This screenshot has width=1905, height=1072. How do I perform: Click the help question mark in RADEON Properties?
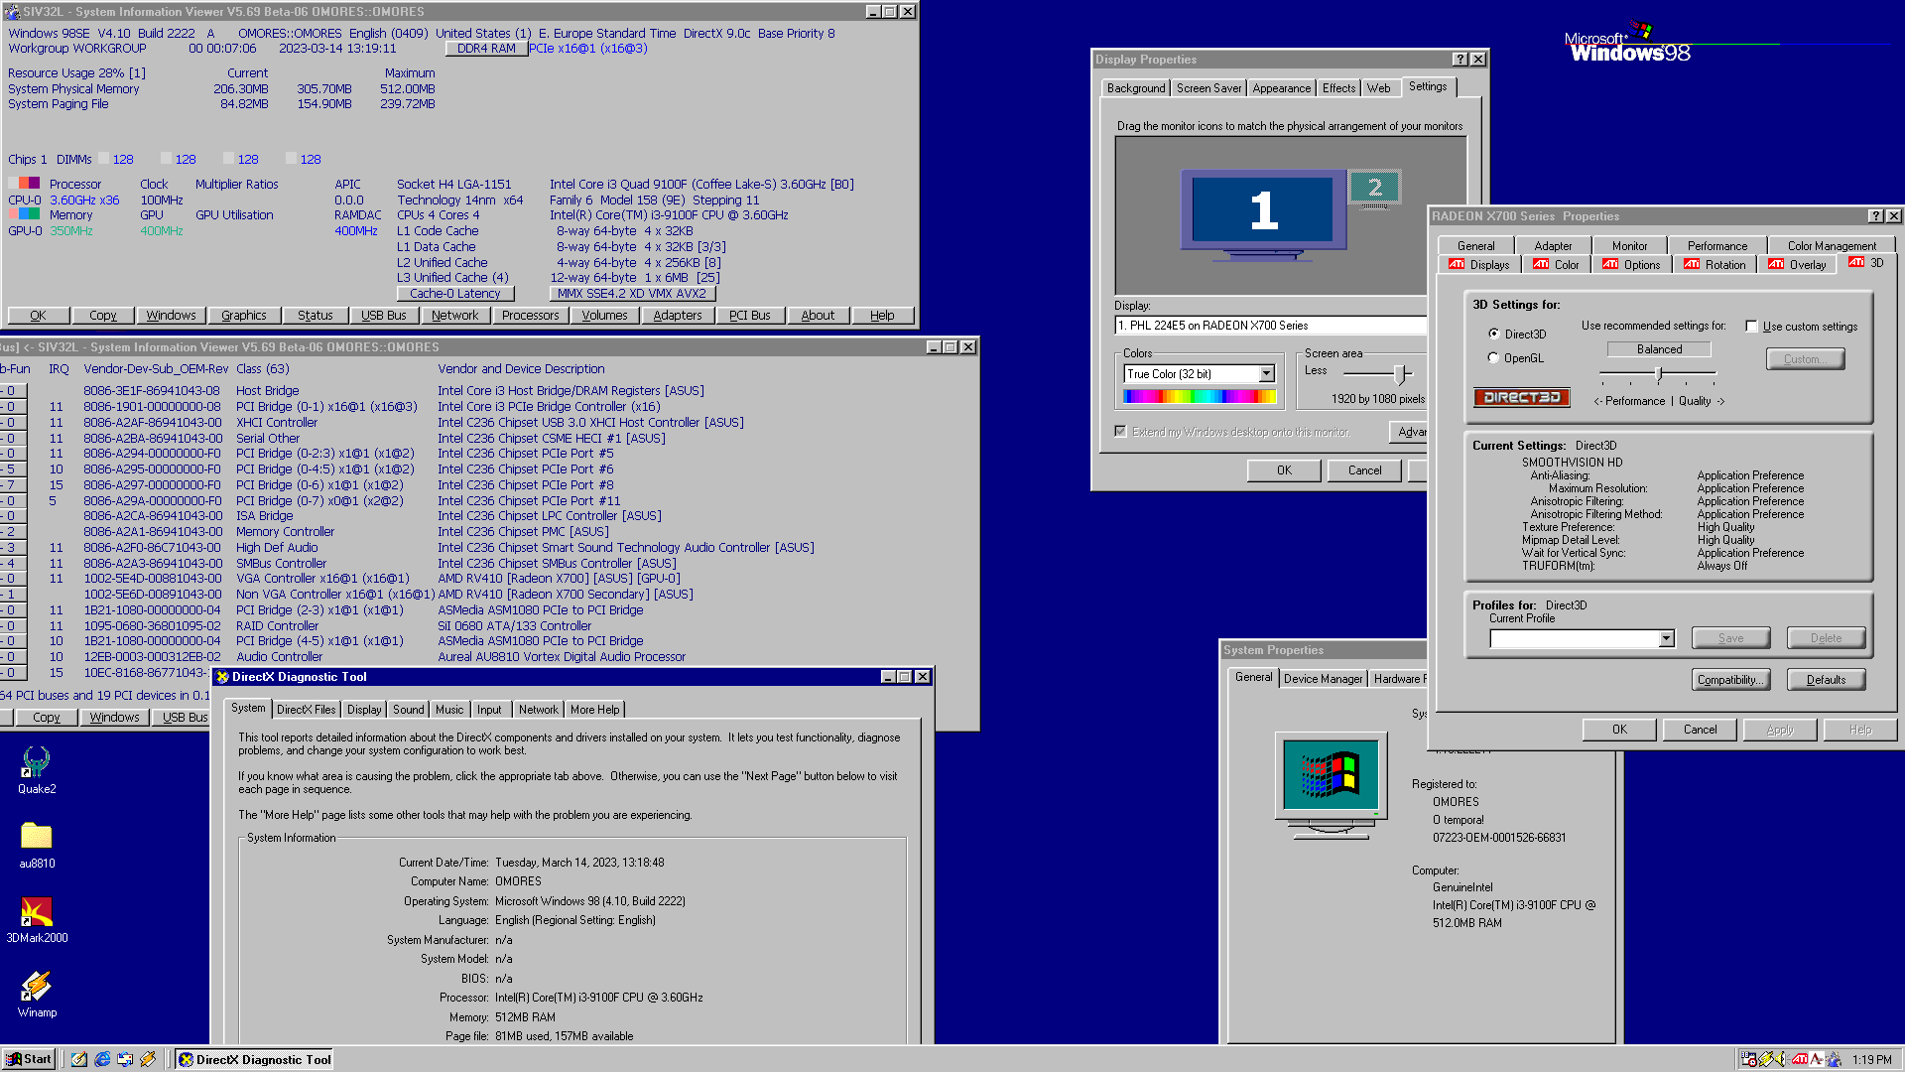coord(1875,216)
